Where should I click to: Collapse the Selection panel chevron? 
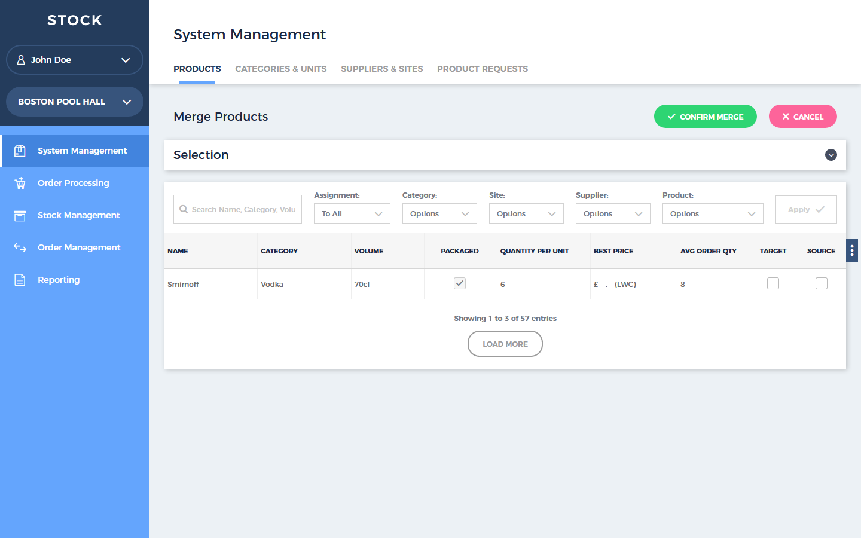point(831,155)
